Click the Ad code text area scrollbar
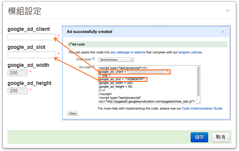The height and width of the screenshot is (151, 239). coord(198,81)
